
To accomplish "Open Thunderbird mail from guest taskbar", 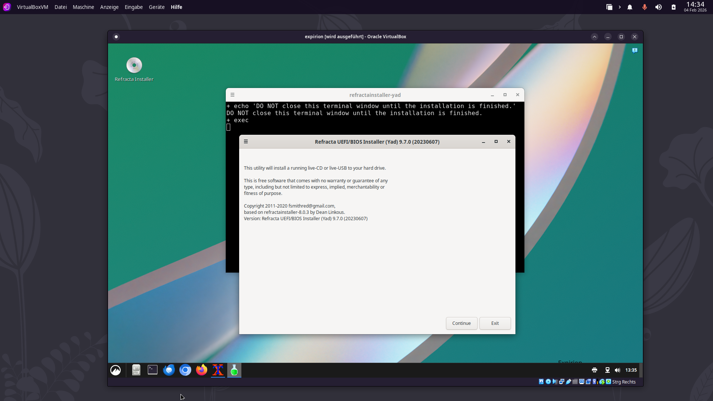I will (169, 370).
